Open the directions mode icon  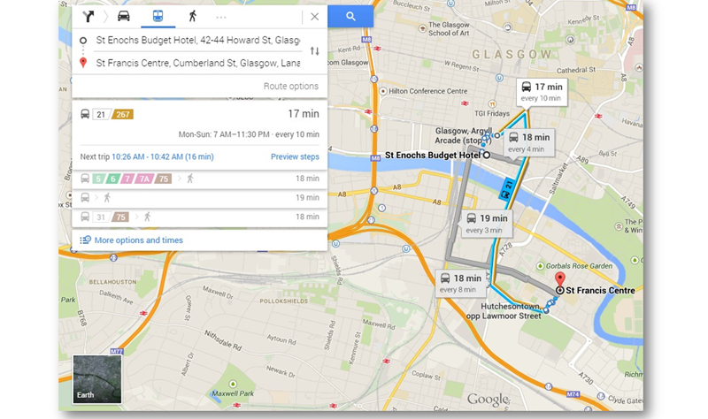[x=88, y=17]
